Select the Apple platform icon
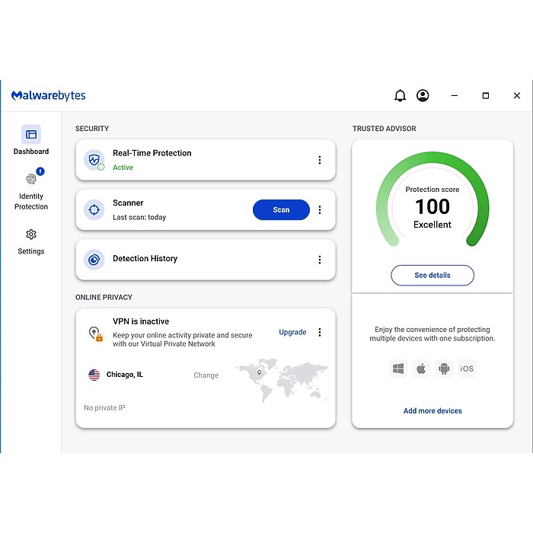 421,369
